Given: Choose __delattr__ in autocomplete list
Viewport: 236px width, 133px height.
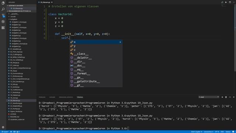Looking at the screenshot, I should pyautogui.click(x=96, y=58).
